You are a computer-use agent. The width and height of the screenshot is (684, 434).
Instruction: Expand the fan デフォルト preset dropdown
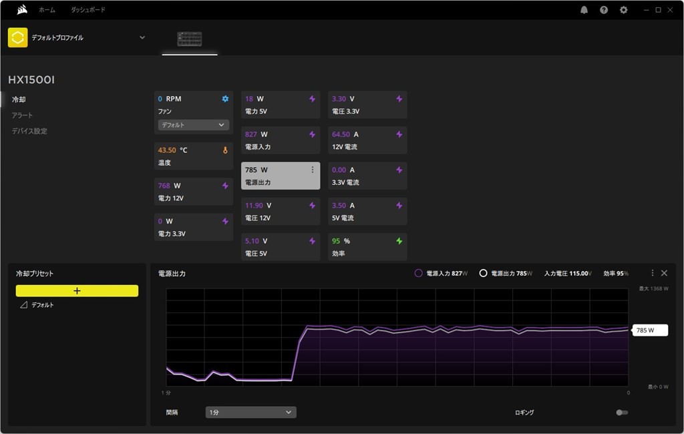point(194,125)
